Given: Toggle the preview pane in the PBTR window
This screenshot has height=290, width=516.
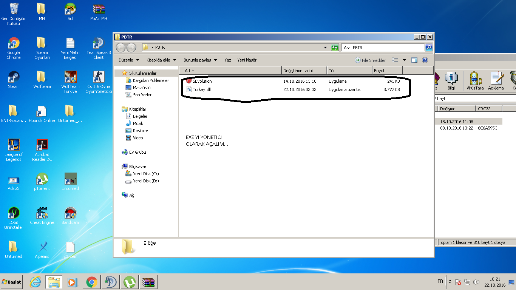Looking at the screenshot, I should (x=414, y=60).
